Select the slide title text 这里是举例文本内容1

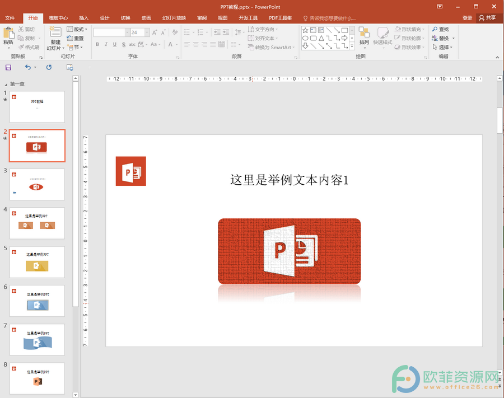(290, 180)
